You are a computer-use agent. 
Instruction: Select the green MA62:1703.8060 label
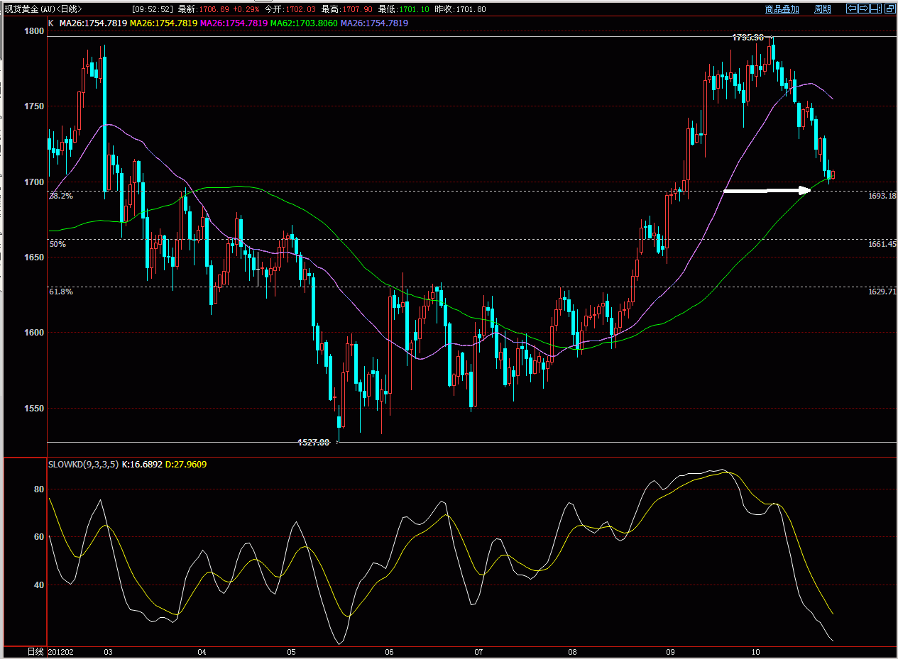[304, 23]
